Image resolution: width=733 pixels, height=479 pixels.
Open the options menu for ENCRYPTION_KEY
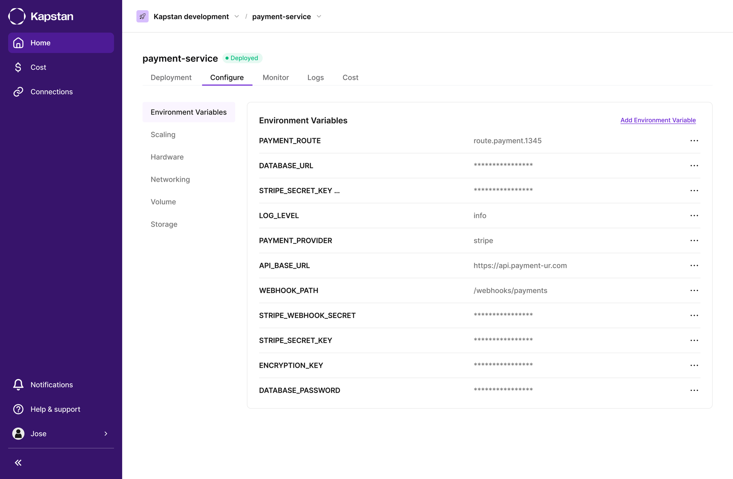coord(694,365)
